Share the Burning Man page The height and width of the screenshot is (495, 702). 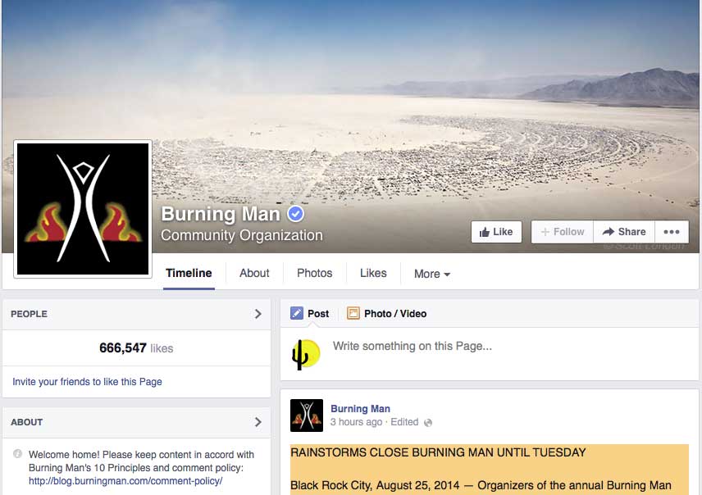click(x=624, y=231)
